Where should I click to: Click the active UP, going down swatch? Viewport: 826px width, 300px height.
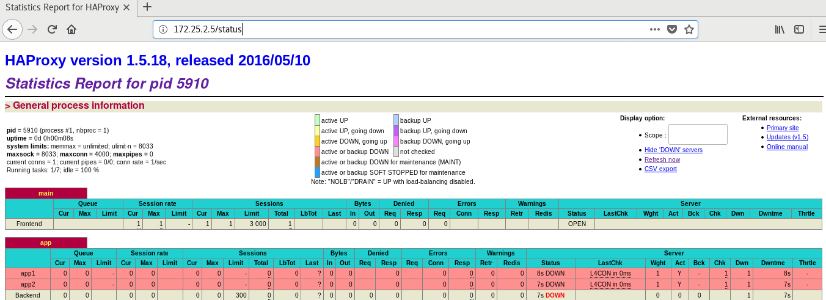pyautogui.click(x=318, y=131)
